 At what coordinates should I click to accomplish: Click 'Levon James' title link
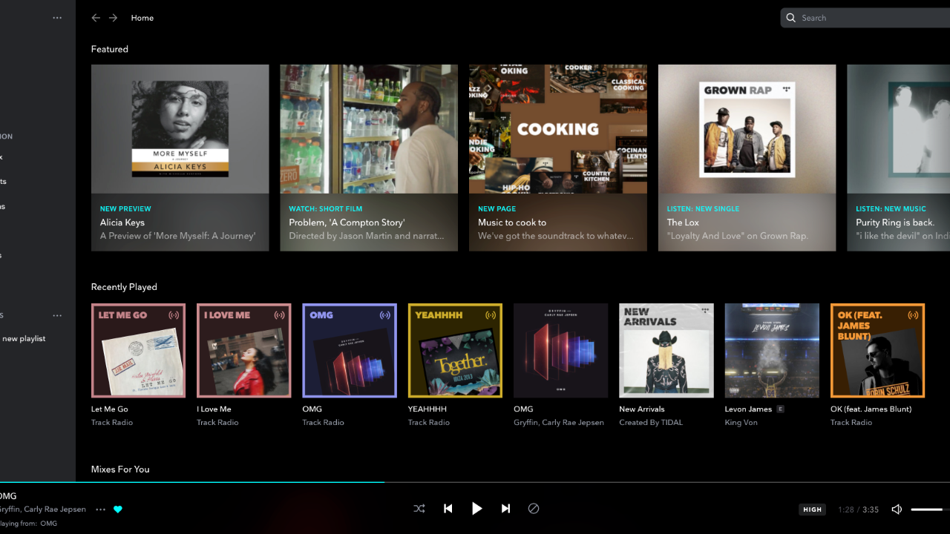(748, 409)
